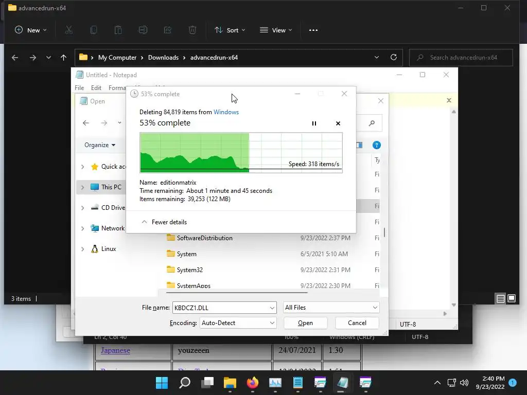Click the Rename icon in Explorer toolbar

143,30
